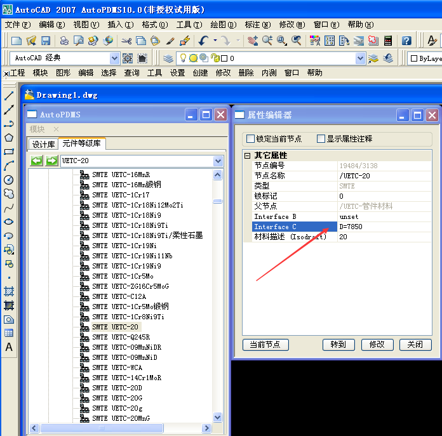This screenshot has height=436, width=442.
Task: Open the layer list dropdown arrow
Action: tap(360, 58)
